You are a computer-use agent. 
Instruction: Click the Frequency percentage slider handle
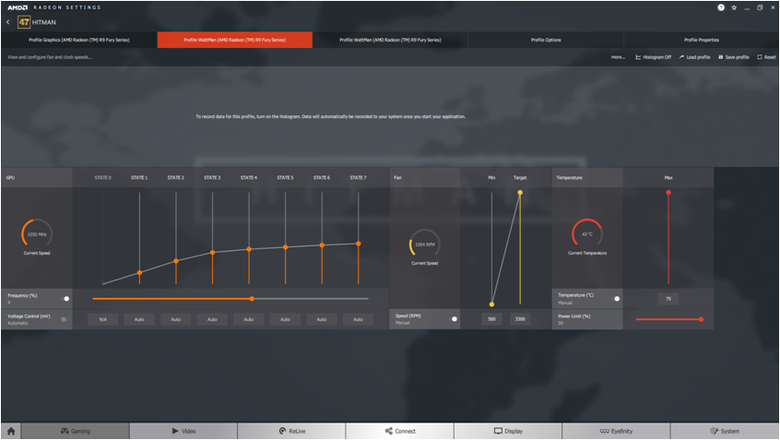point(252,299)
